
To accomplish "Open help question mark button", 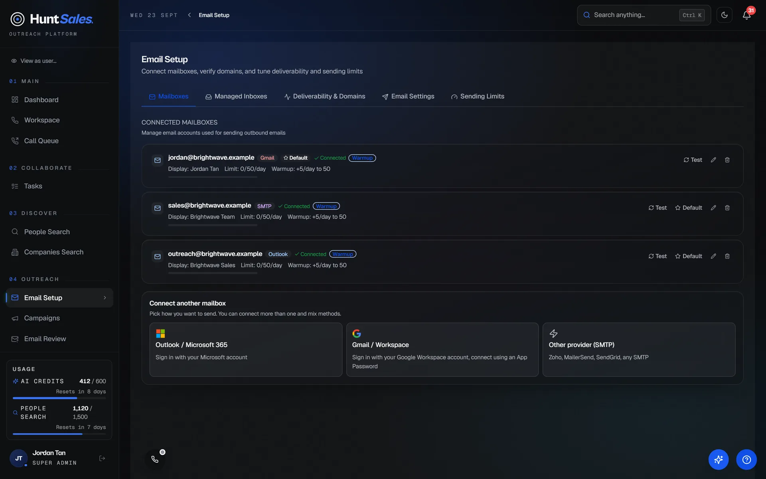I will 746,460.
